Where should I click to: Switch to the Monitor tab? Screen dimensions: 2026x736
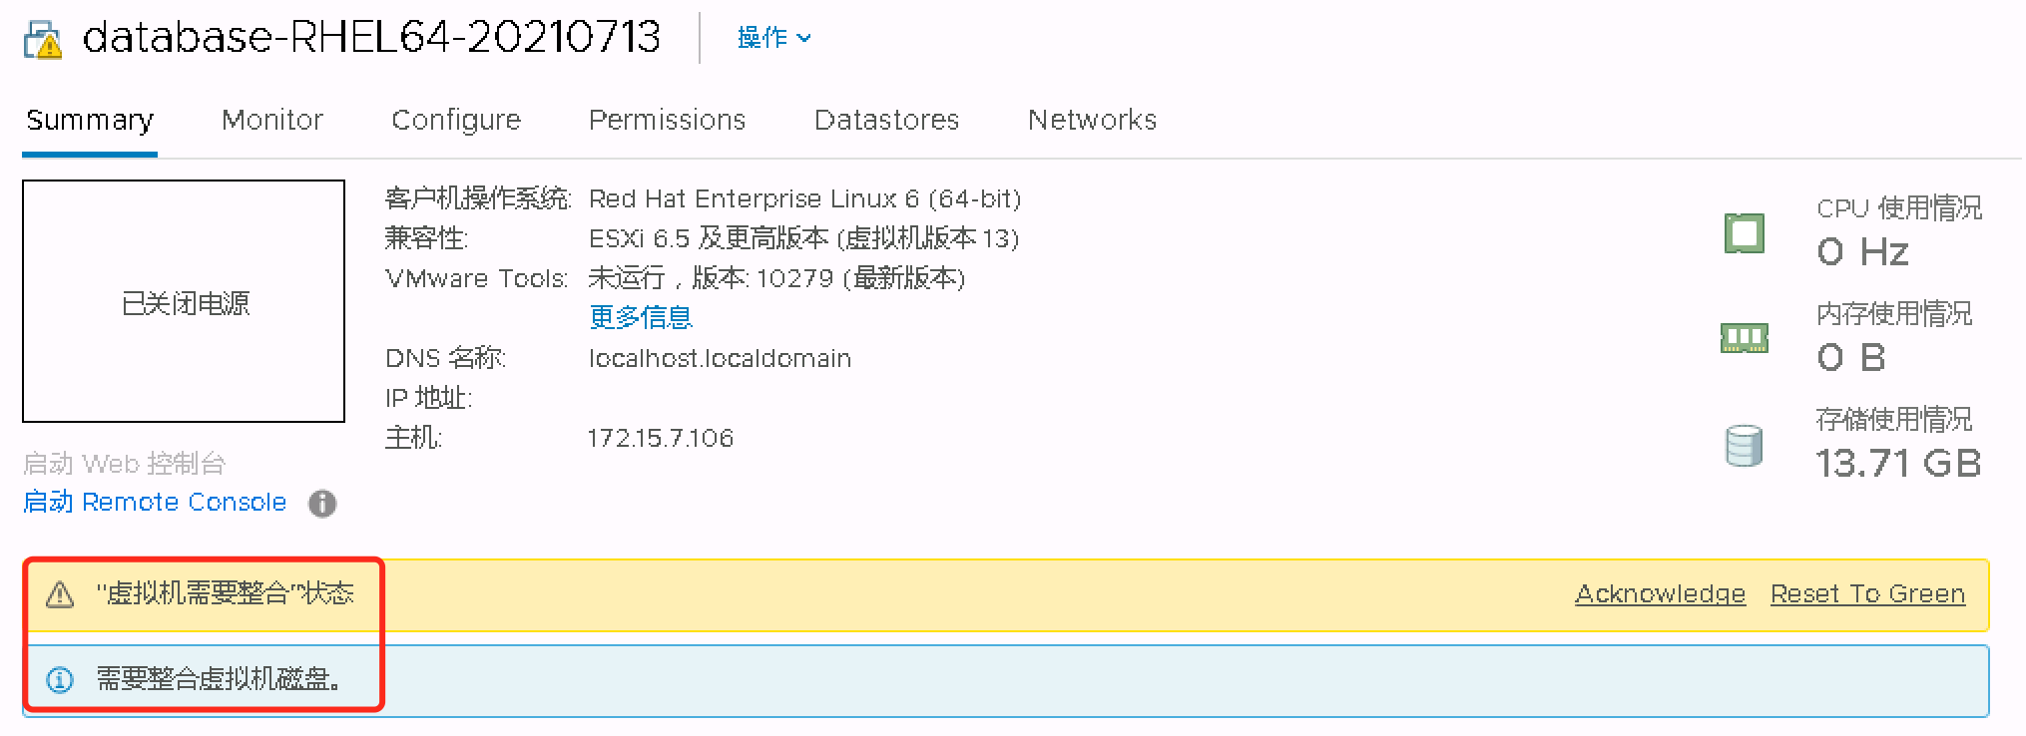coord(272,121)
